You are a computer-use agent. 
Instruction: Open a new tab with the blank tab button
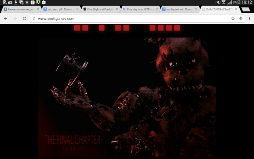pos(246,10)
